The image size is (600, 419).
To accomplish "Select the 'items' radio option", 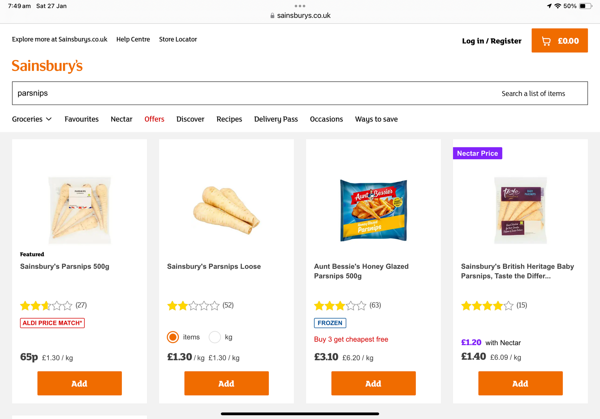I will [x=173, y=337].
